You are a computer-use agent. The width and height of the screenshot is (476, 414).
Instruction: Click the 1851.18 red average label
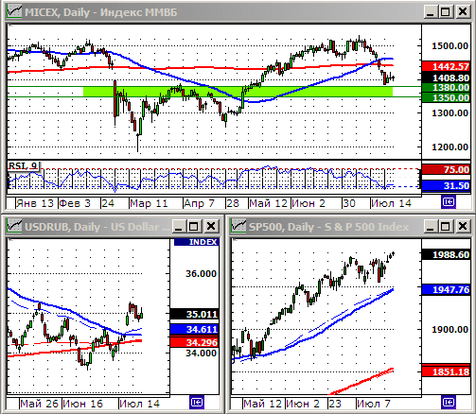(x=447, y=371)
